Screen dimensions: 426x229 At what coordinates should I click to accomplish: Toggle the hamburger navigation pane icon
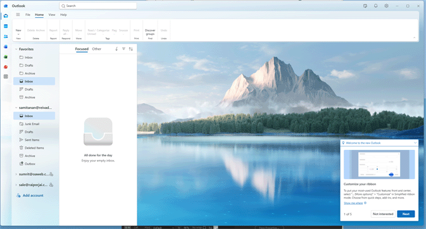tap(18, 15)
